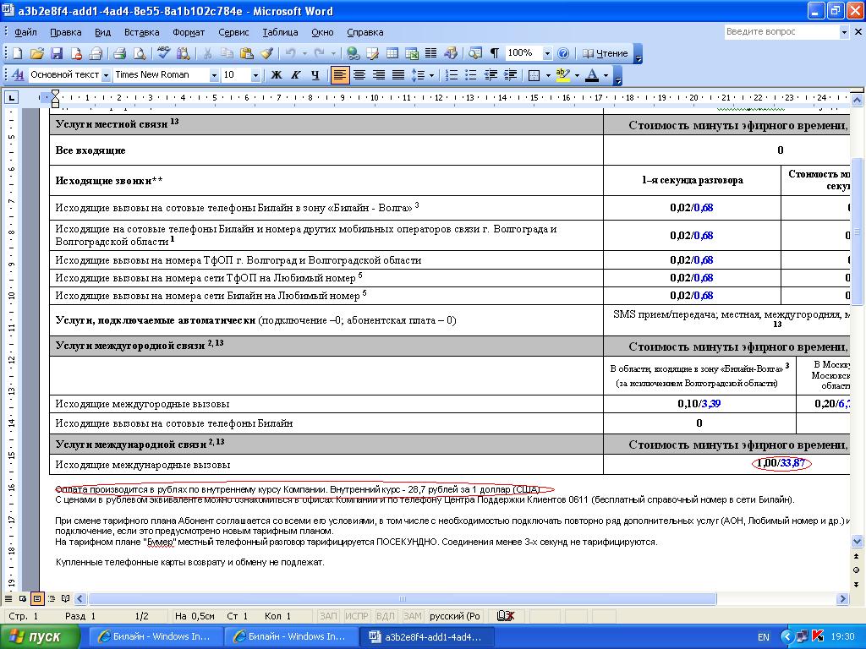Open the font size dropdown
Image resolution: width=866 pixels, height=649 pixels.
(x=255, y=75)
